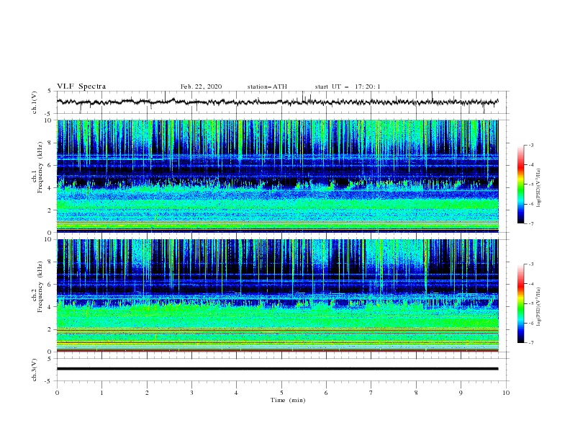Click the ch.3 flat voltage trace

277,369
